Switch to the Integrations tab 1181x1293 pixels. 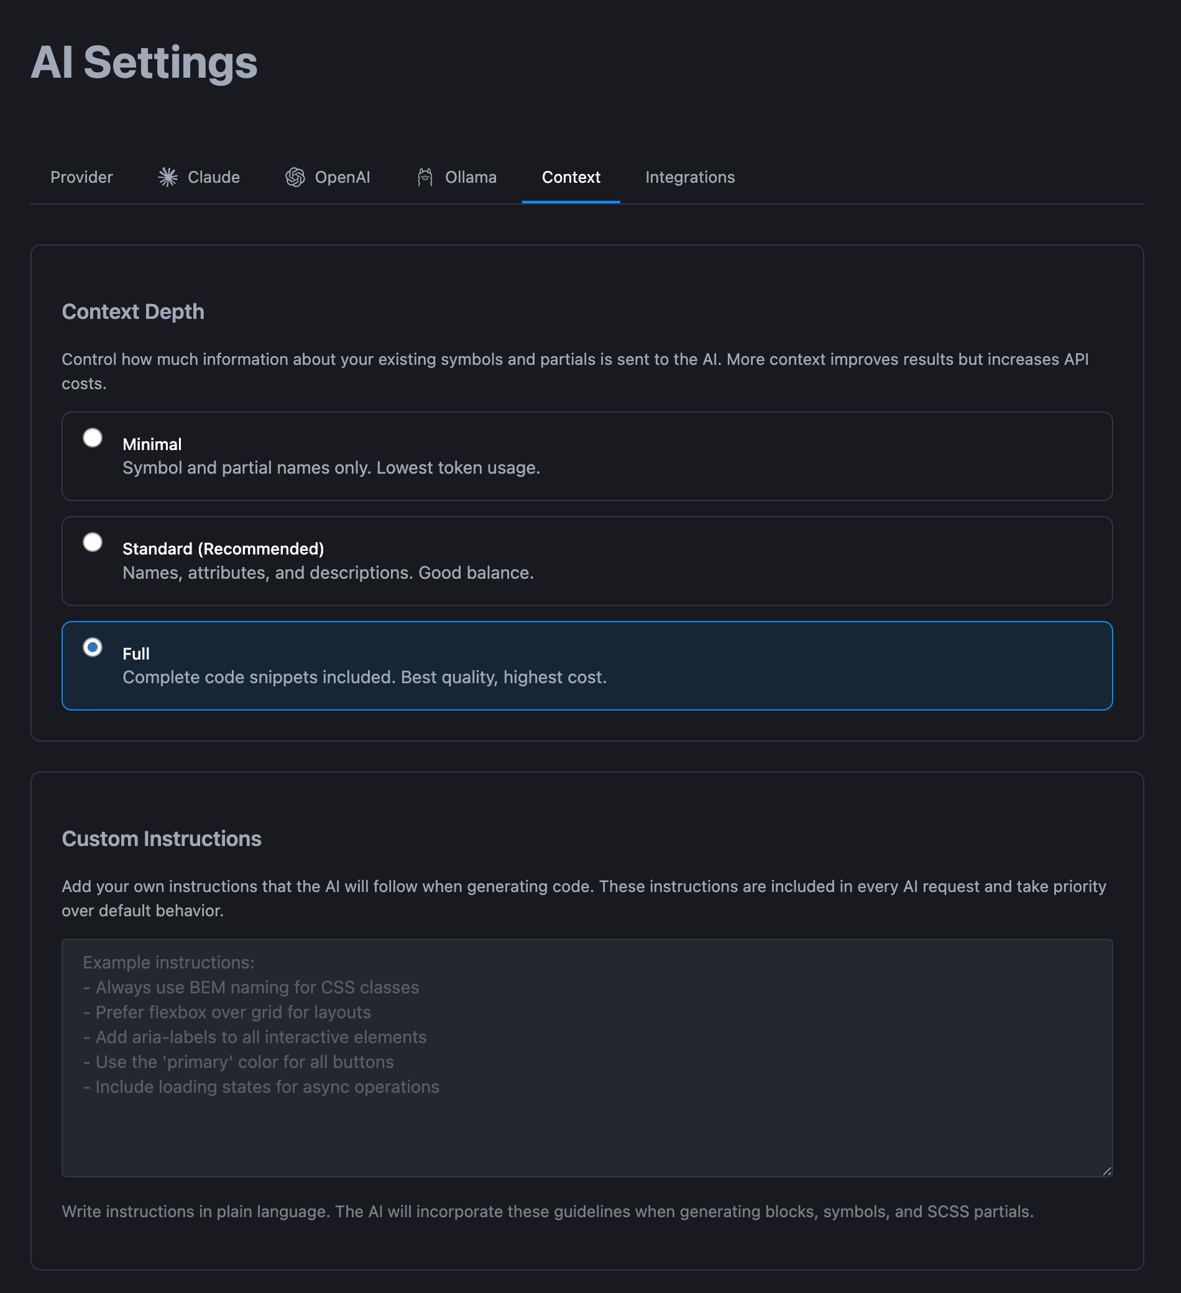690,177
